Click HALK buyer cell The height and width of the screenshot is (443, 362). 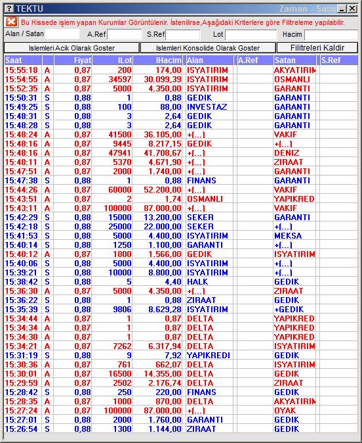click(197, 282)
